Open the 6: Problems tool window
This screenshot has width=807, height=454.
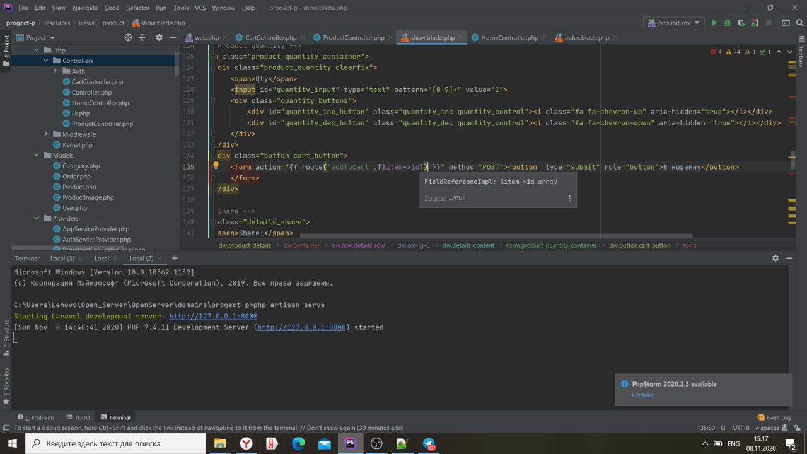pos(36,417)
